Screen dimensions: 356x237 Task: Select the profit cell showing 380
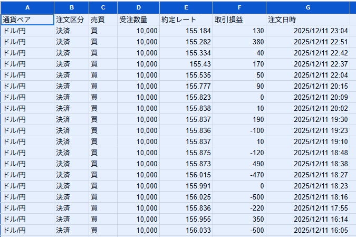[x=239, y=42]
